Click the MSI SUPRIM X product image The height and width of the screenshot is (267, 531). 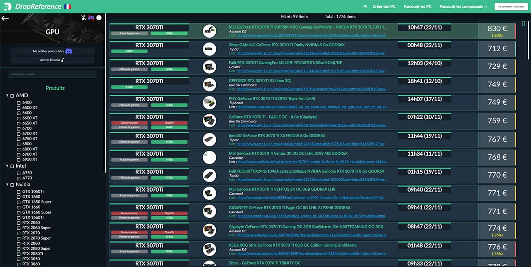[x=209, y=31]
